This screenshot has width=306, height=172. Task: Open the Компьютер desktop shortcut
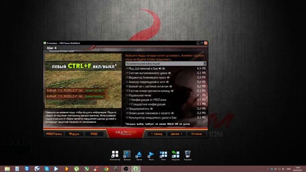(x=115, y=155)
